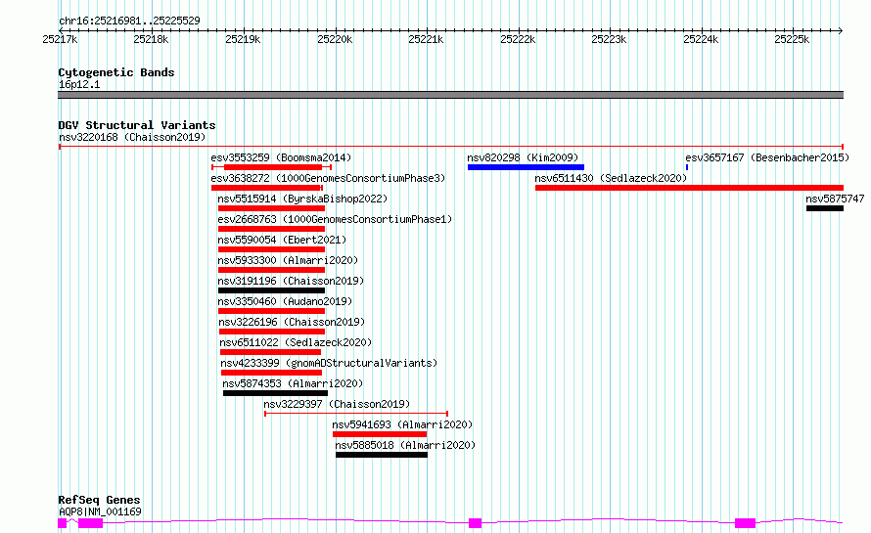Select the esv2668763 (1000GenomesConsortiumPhase1) label

(x=335, y=219)
